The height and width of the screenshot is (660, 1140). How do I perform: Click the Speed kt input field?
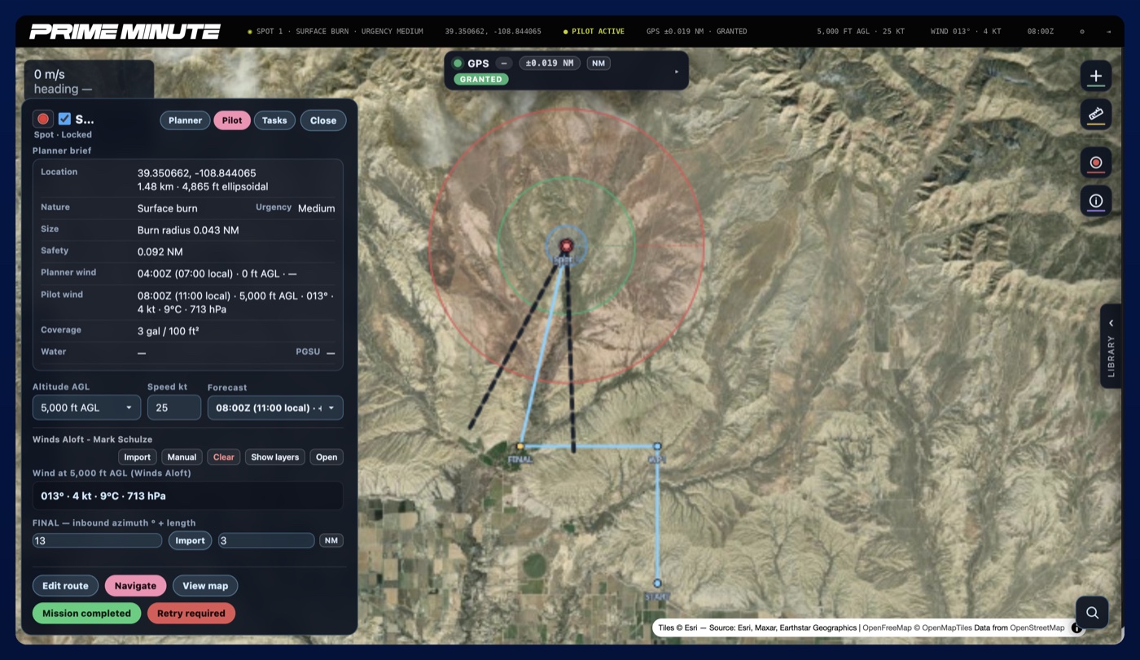click(174, 408)
